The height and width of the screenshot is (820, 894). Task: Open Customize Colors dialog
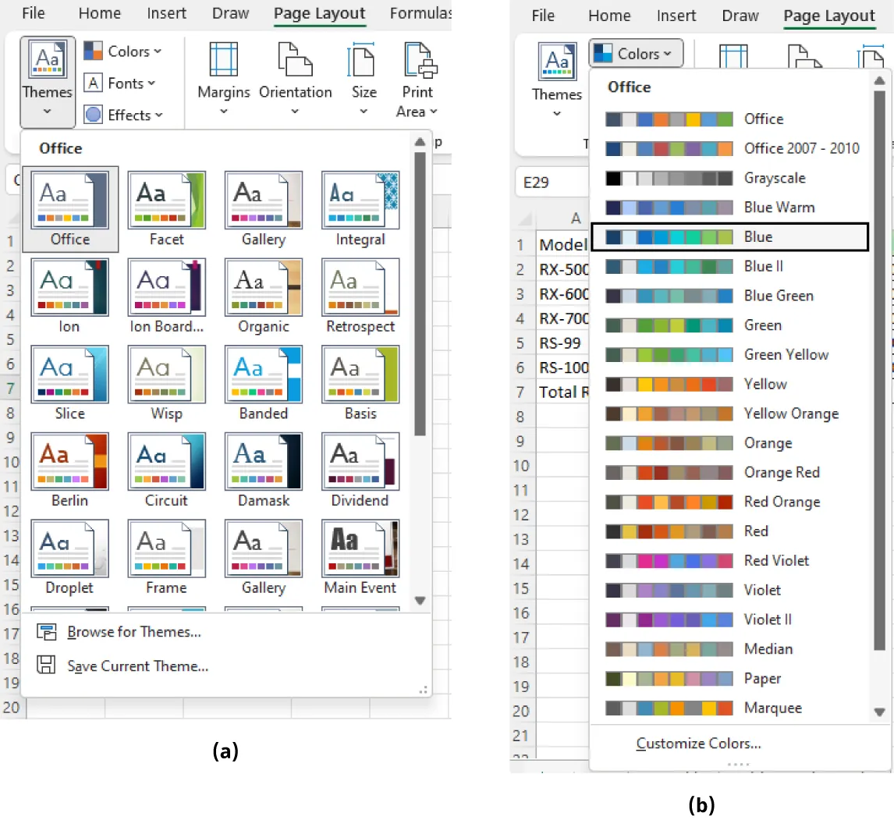(x=698, y=744)
